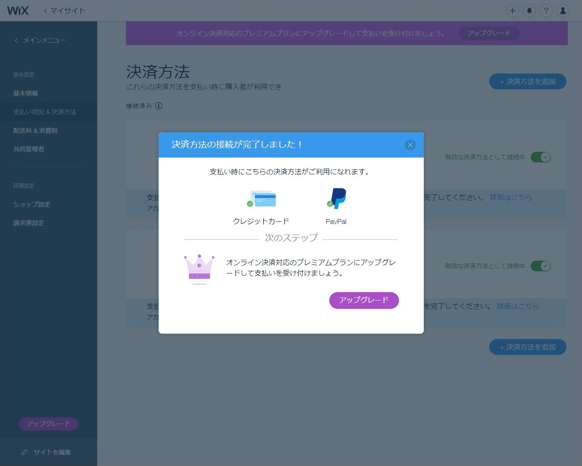Click the 次のステップ heading text
Screen dimensions: 582x466
(291, 238)
